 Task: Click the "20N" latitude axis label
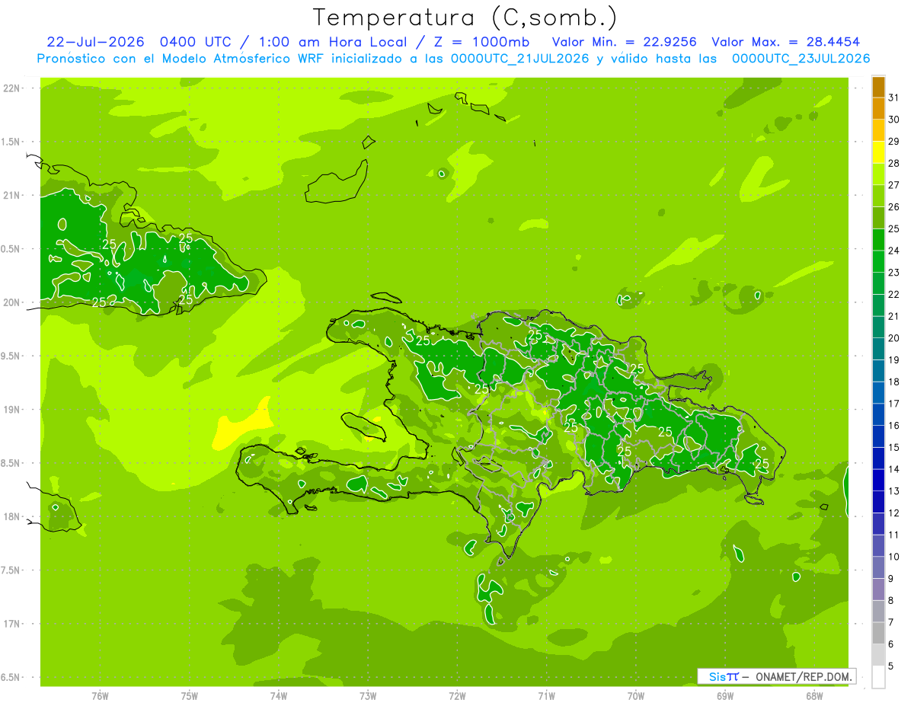pos(13,302)
